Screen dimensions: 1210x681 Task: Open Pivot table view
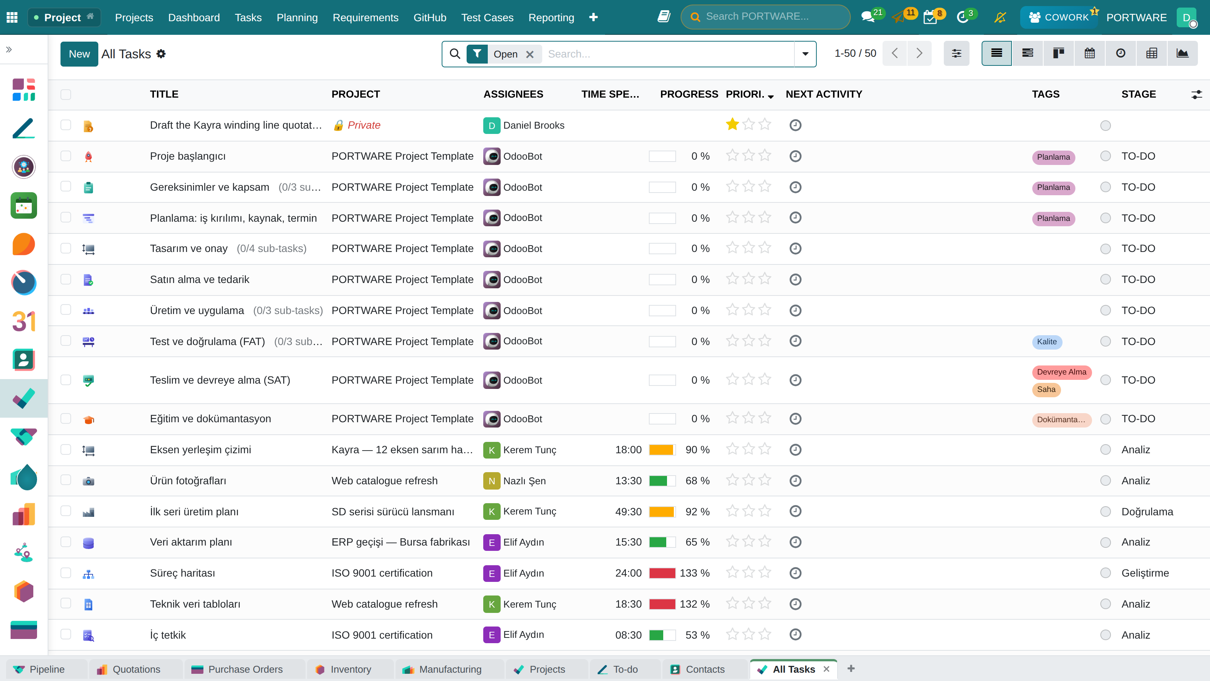(1151, 54)
